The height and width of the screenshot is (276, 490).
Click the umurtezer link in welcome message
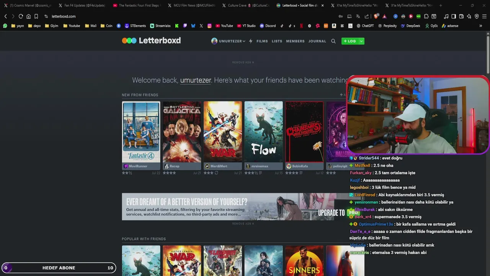click(x=196, y=80)
